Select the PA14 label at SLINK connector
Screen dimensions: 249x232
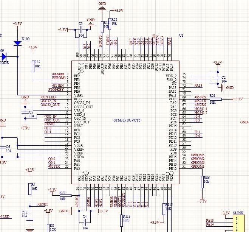click(210, 224)
